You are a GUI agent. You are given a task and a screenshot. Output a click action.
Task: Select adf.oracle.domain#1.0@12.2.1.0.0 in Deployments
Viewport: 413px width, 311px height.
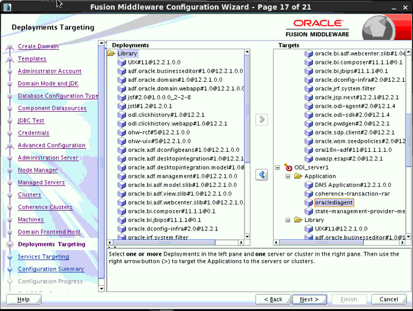tap(175, 80)
